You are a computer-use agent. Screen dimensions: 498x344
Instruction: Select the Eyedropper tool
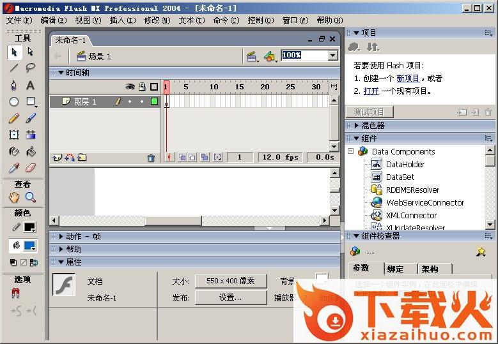(14, 168)
